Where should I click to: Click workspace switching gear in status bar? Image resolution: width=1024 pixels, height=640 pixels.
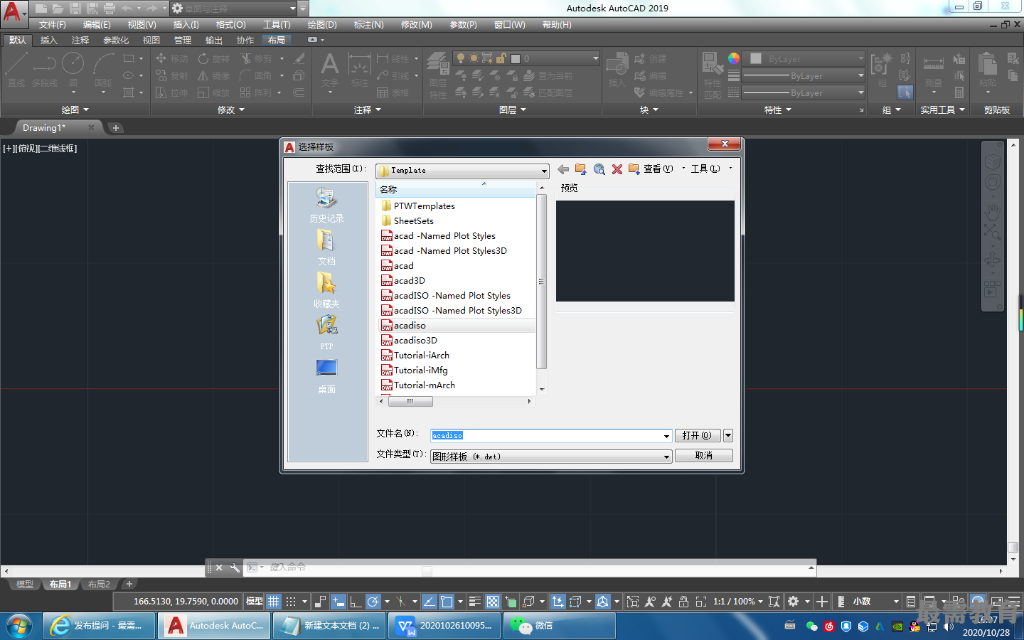coord(794,602)
